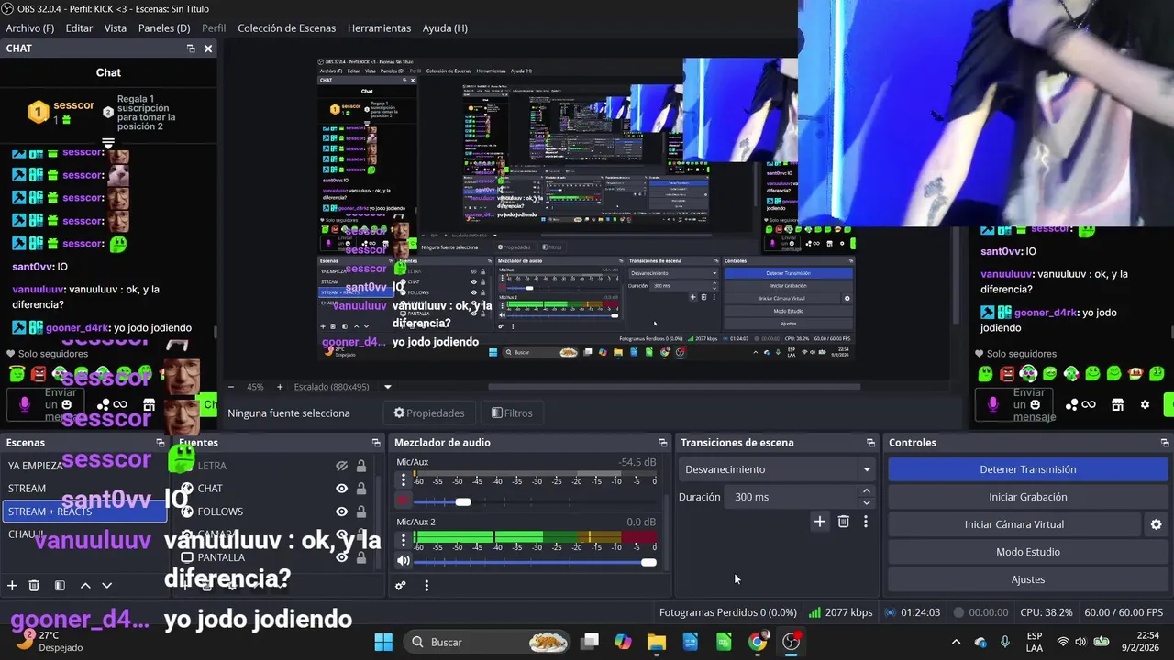Image resolution: width=1174 pixels, height=660 pixels.
Task: Hide the CHAT source
Action: click(x=341, y=489)
